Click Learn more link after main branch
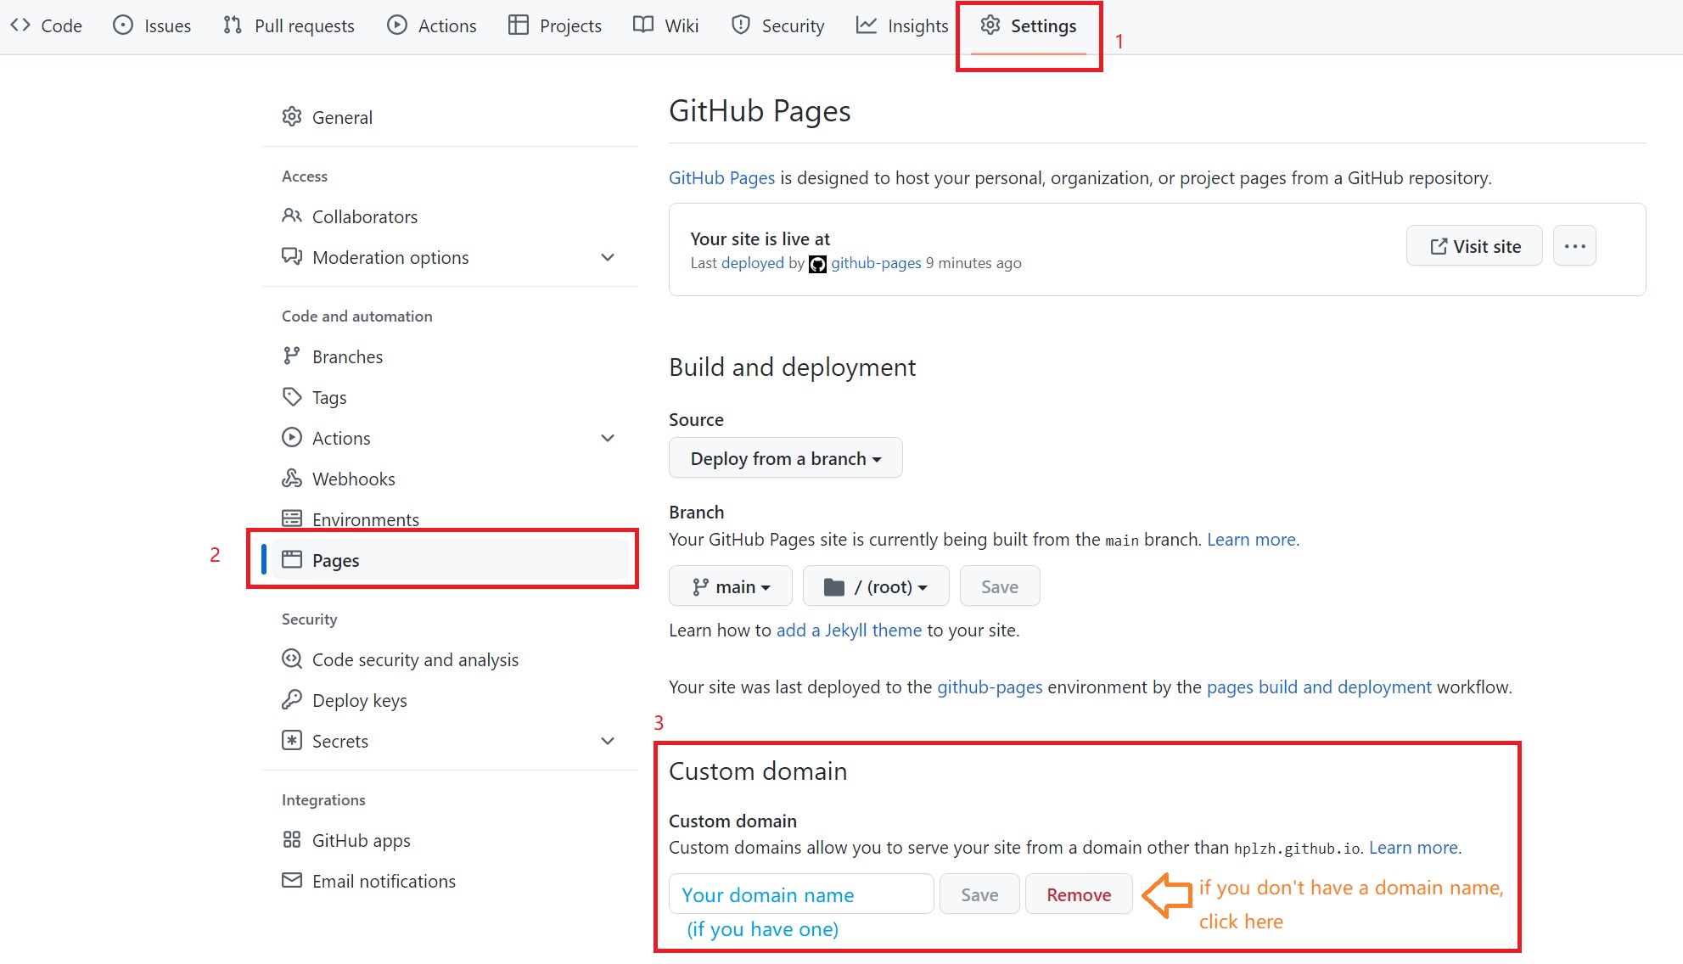 (x=1251, y=540)
